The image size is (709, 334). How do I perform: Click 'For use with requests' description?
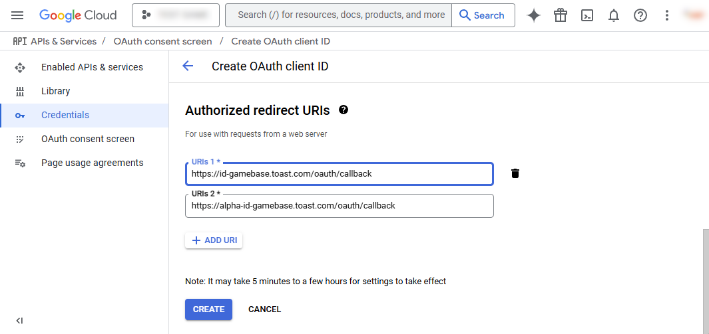click(x=256, y=134)
